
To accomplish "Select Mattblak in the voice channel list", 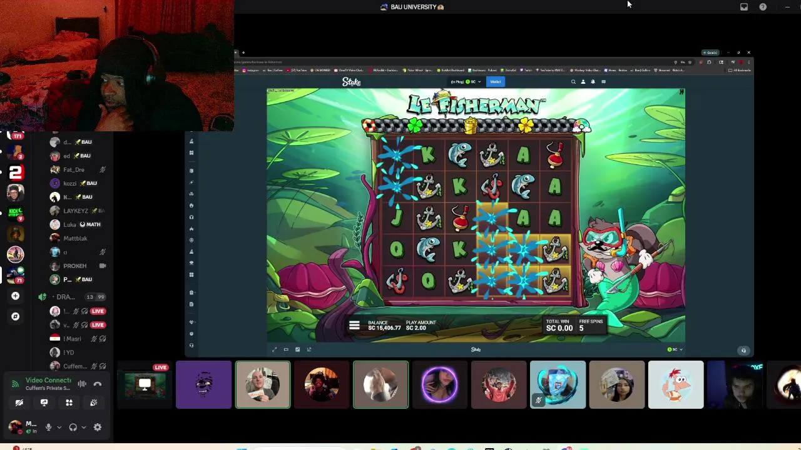I will pyautogui.click(x=78, y=238).
